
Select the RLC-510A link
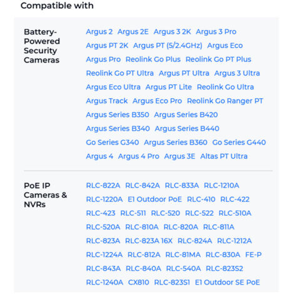(235, 213)
